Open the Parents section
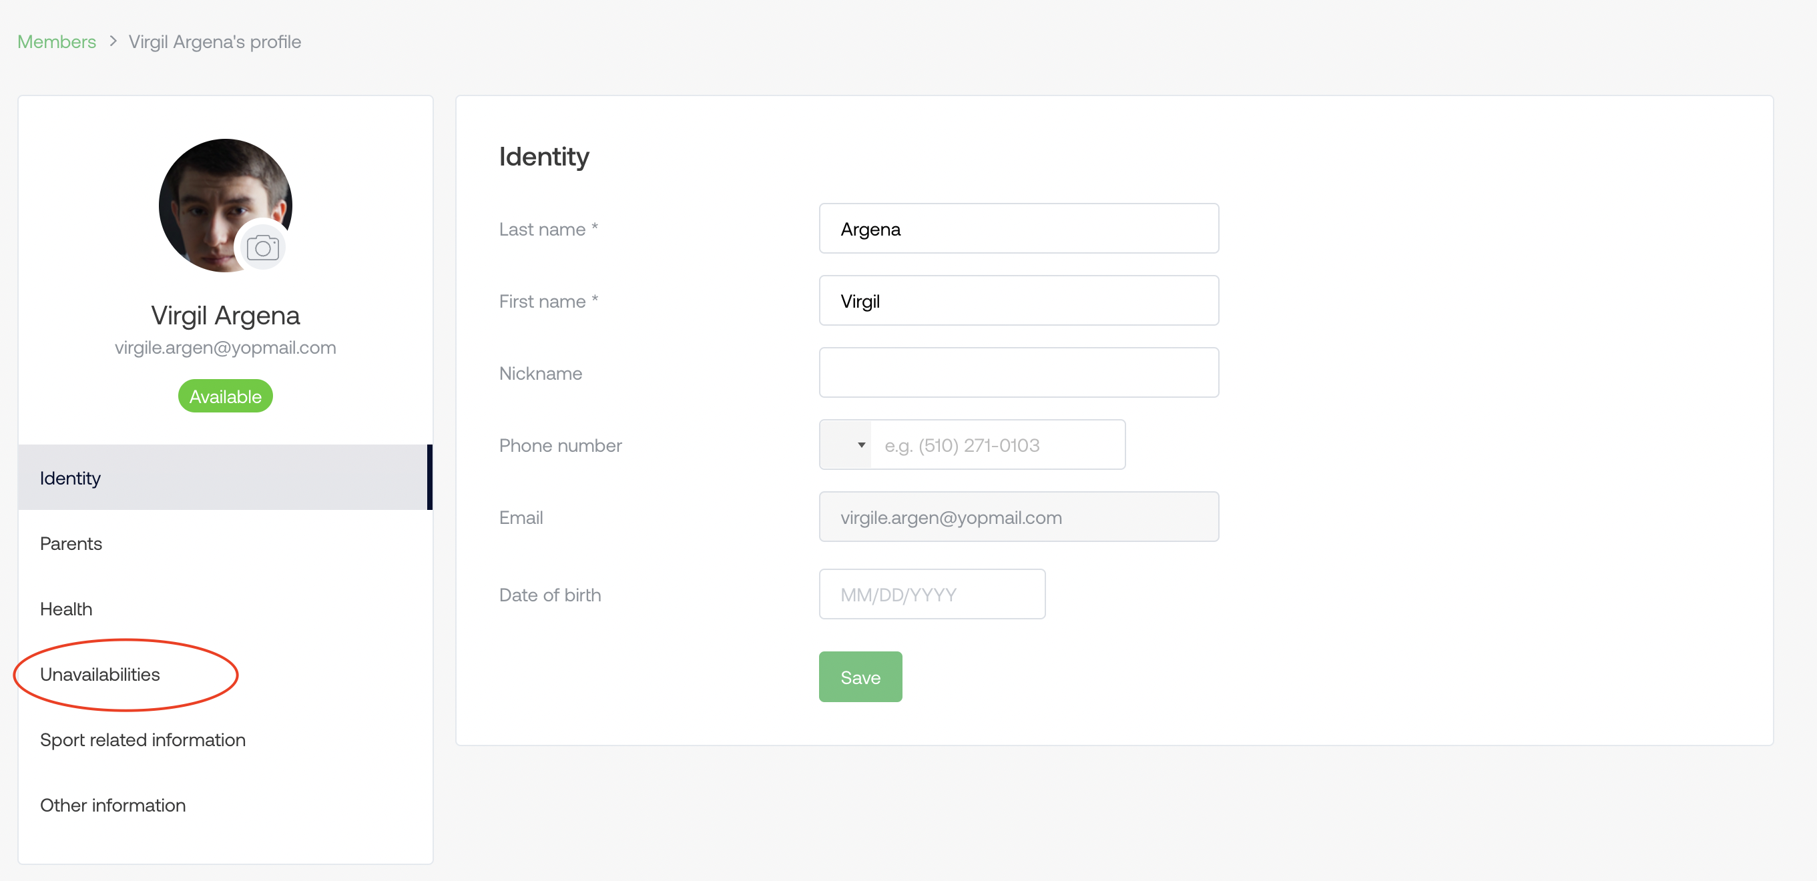The height and width of the screenshot is (881, 1817). pyautogui.click(x=225, y=543)
